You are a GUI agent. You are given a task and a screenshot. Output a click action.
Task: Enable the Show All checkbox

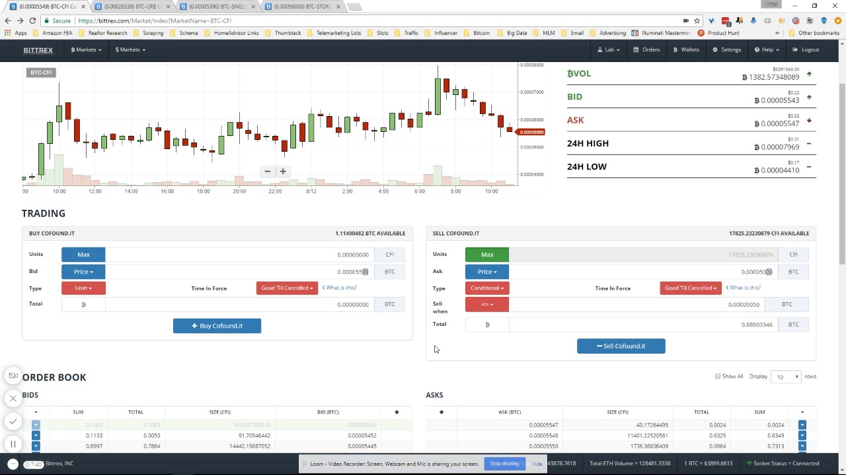pos(718,377)
